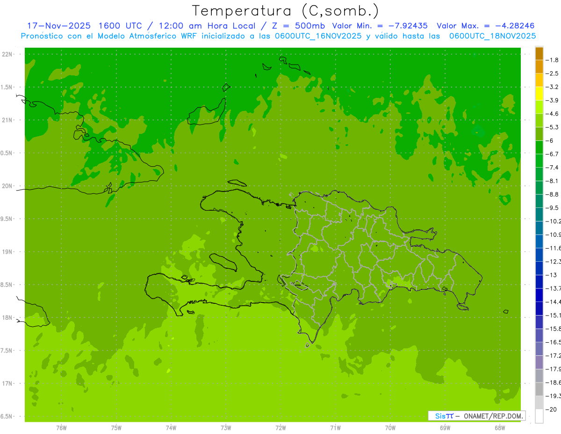Click the '-3.9' colorbar value

(553, 100)
